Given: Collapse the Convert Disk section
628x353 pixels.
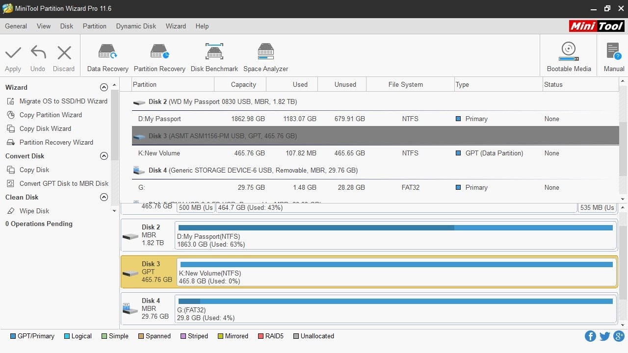Looking at the screenshot, I should coord(104,156).
